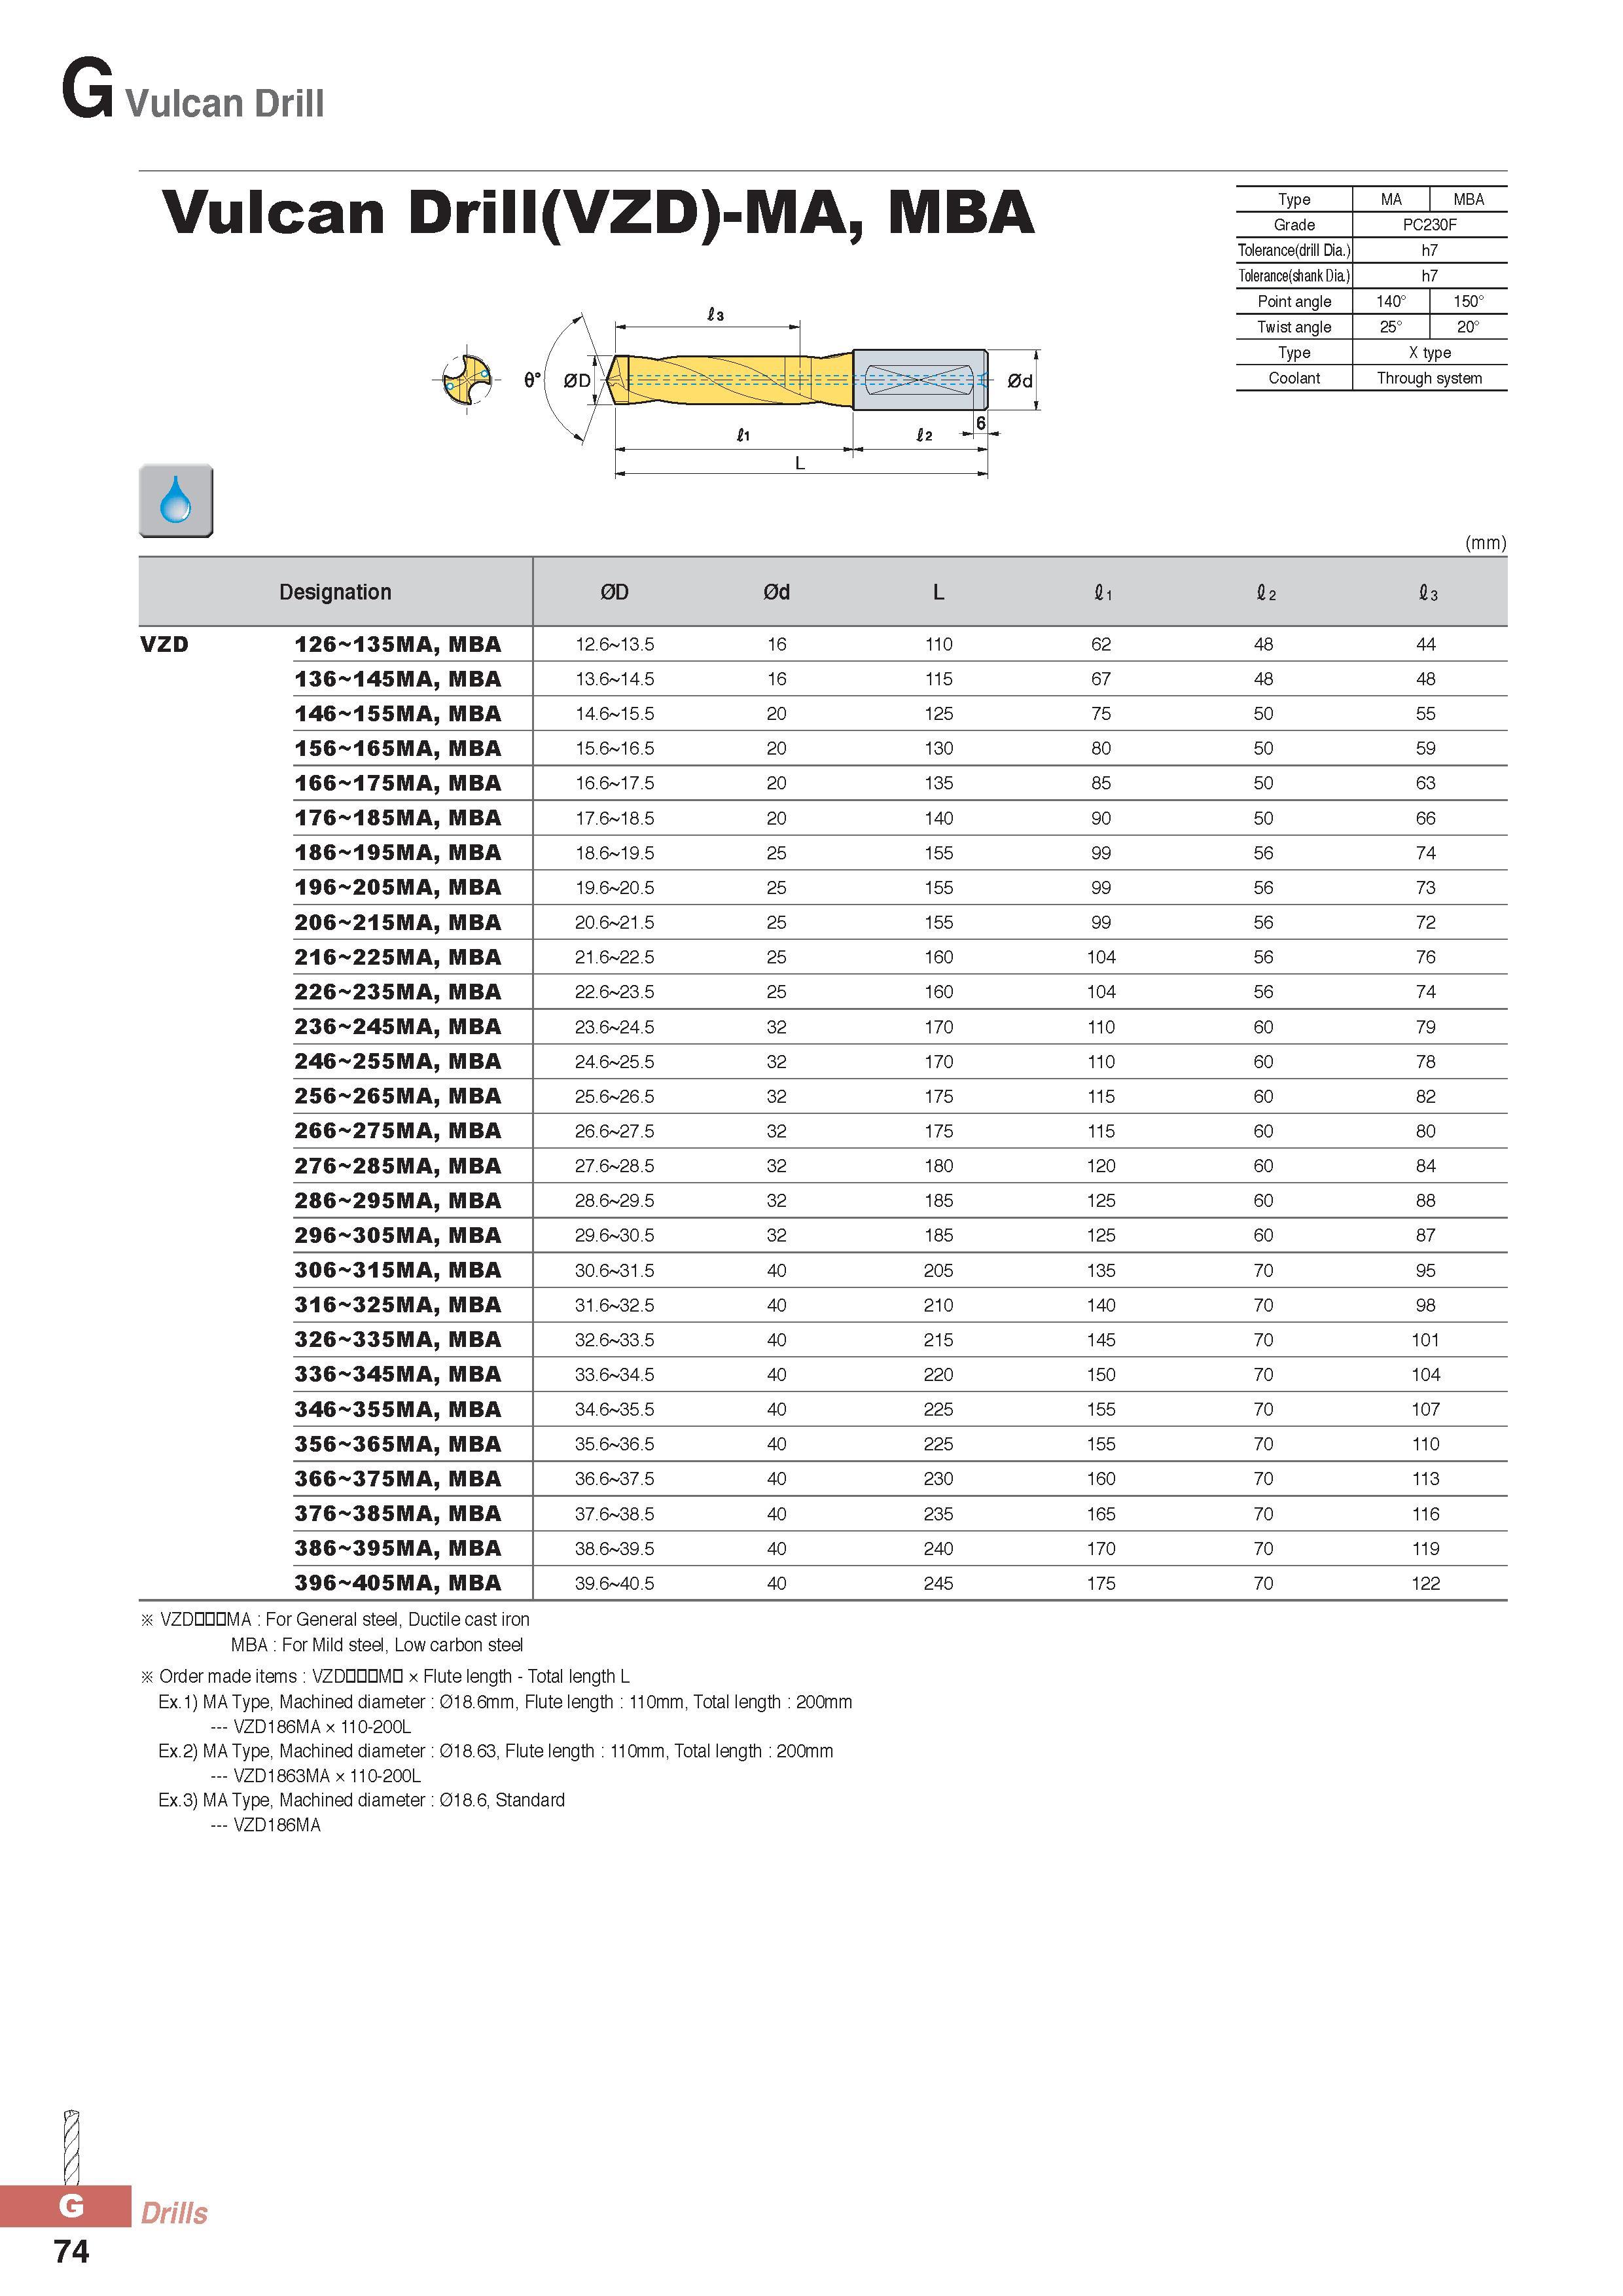Select designation "306~315MA, MBA"
This screenshot has height=2296, width=1623.
[x=398, y=1270]
